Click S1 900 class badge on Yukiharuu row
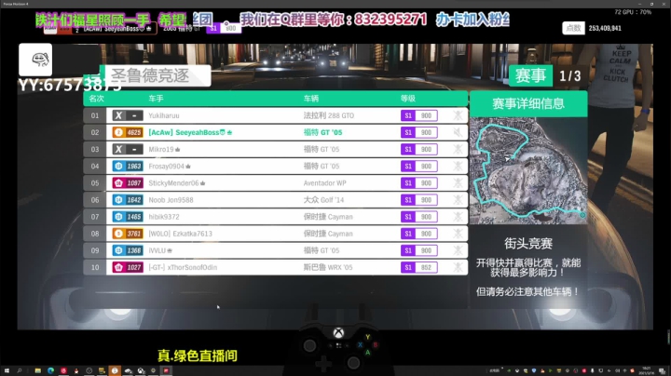The height and width of the screenshot is (376, 671). (x=419, y=115)
